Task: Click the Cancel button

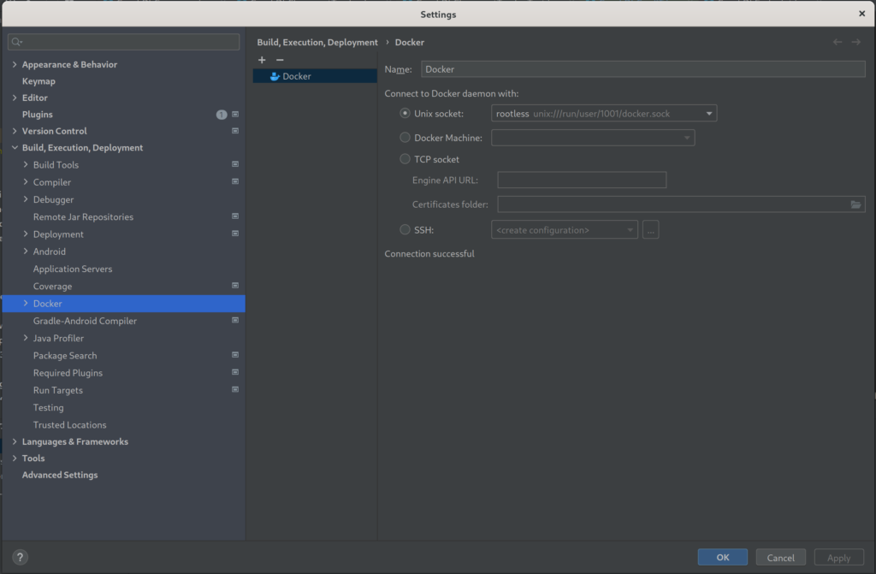Action: [780, 557]
